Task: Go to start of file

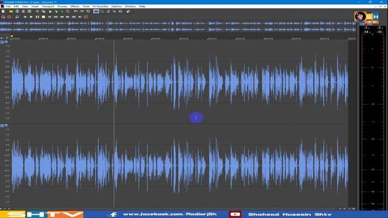Action: pos(50,17)
